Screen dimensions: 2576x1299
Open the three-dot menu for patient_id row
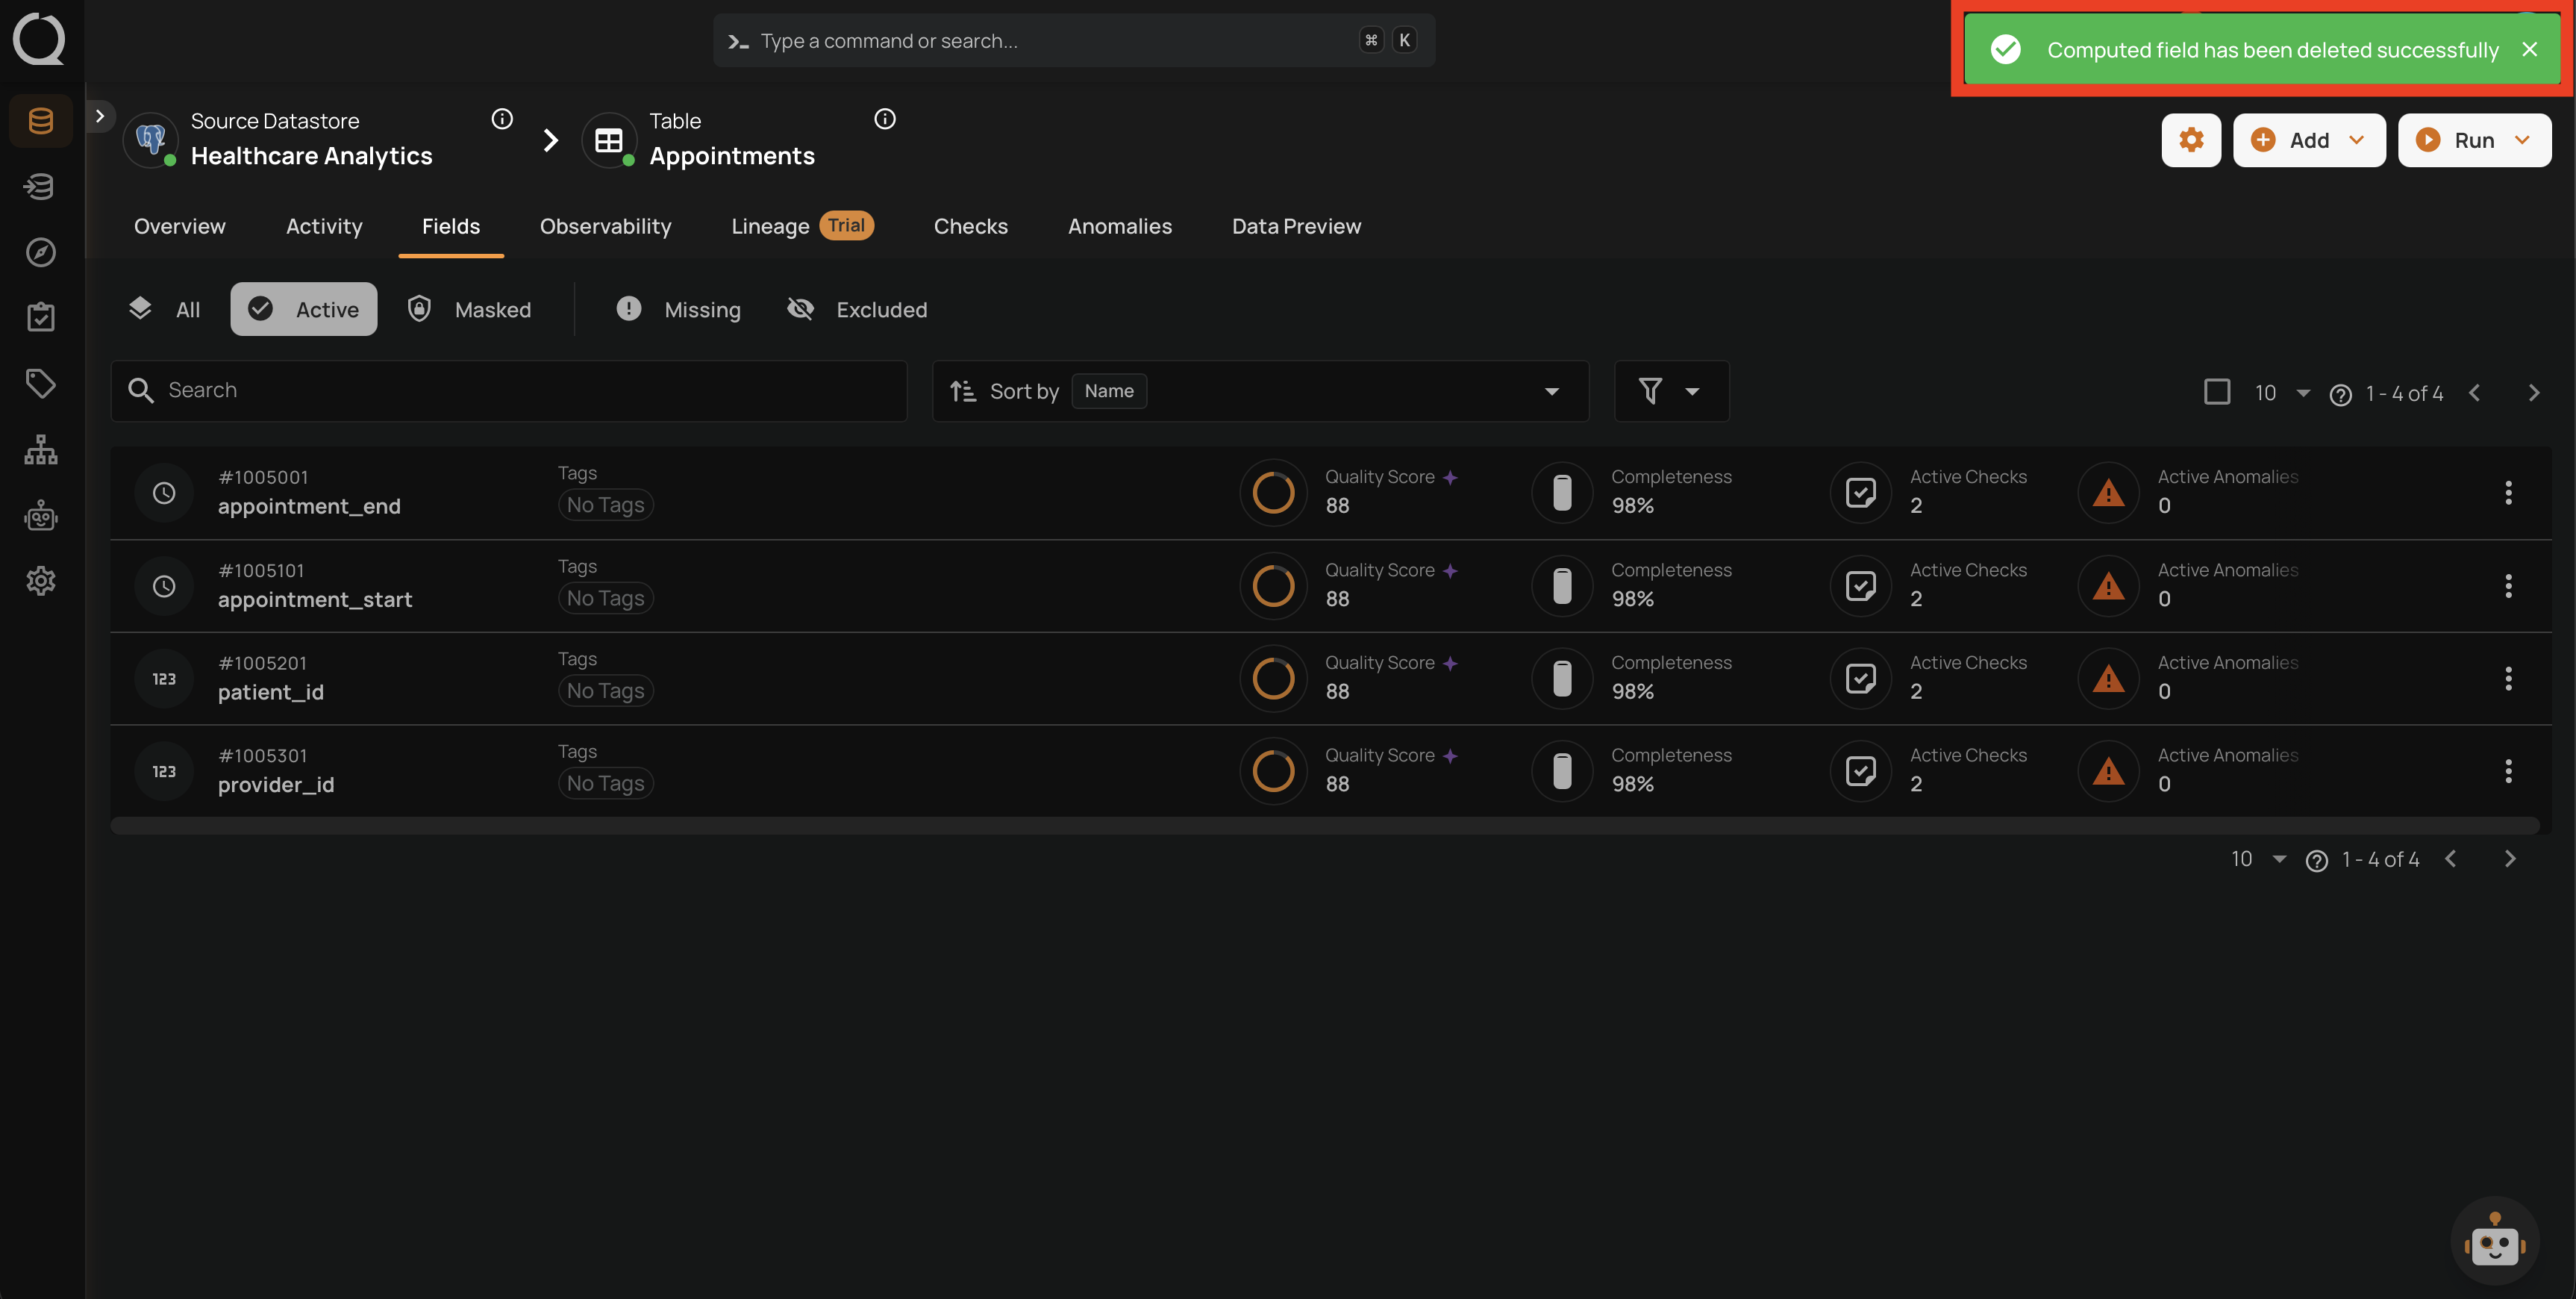pos(2507,679)
